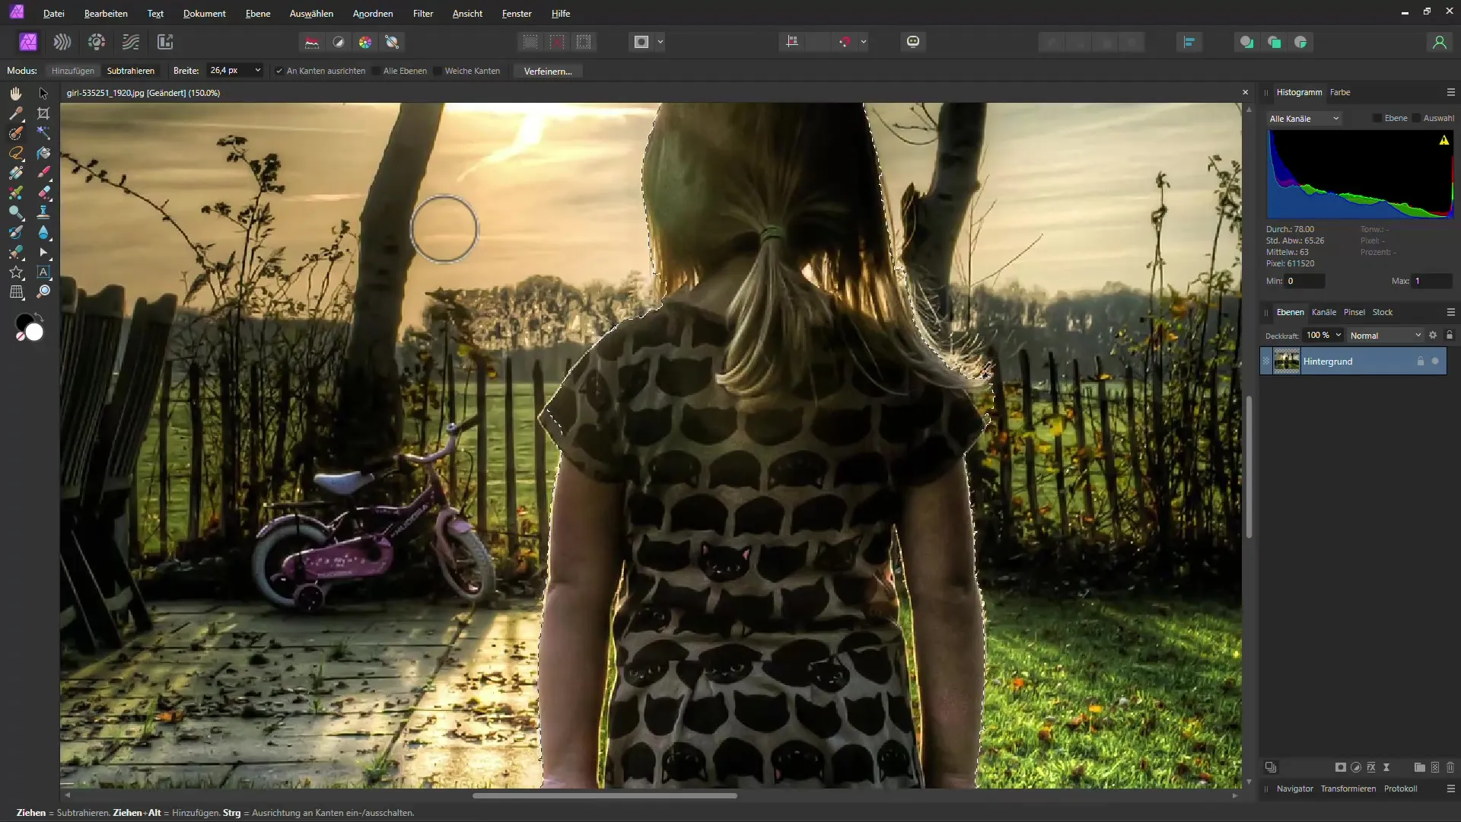Open the Alle Kanäle channel dropdown
The height and width of the screenshot is (822, 1461).
pyautogui.click(x=1303, y=119)
